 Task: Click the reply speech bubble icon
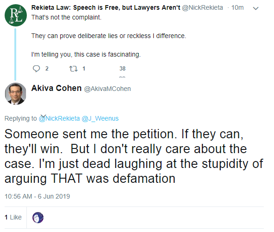[36, 69]
